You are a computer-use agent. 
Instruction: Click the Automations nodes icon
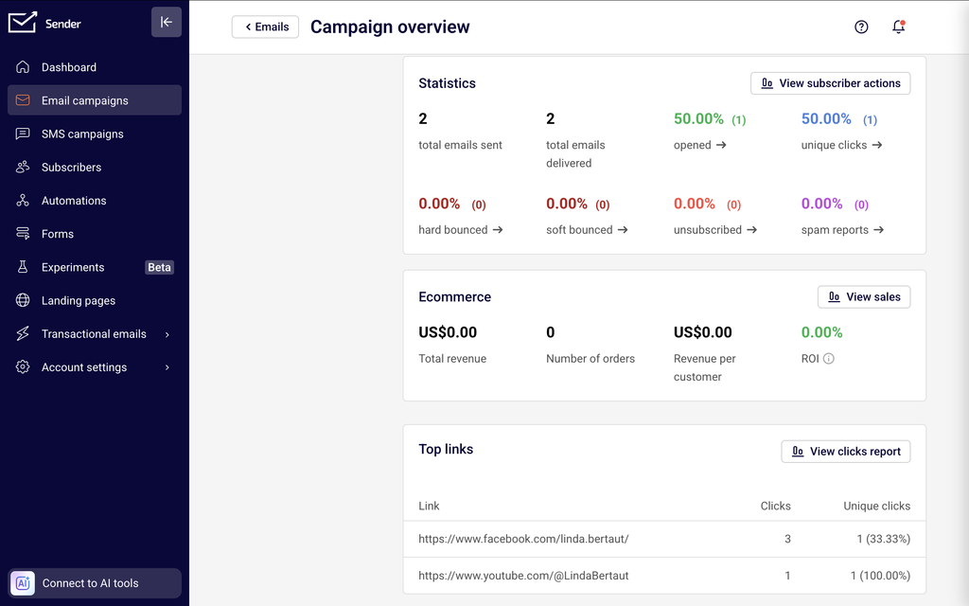pos(23,201)
